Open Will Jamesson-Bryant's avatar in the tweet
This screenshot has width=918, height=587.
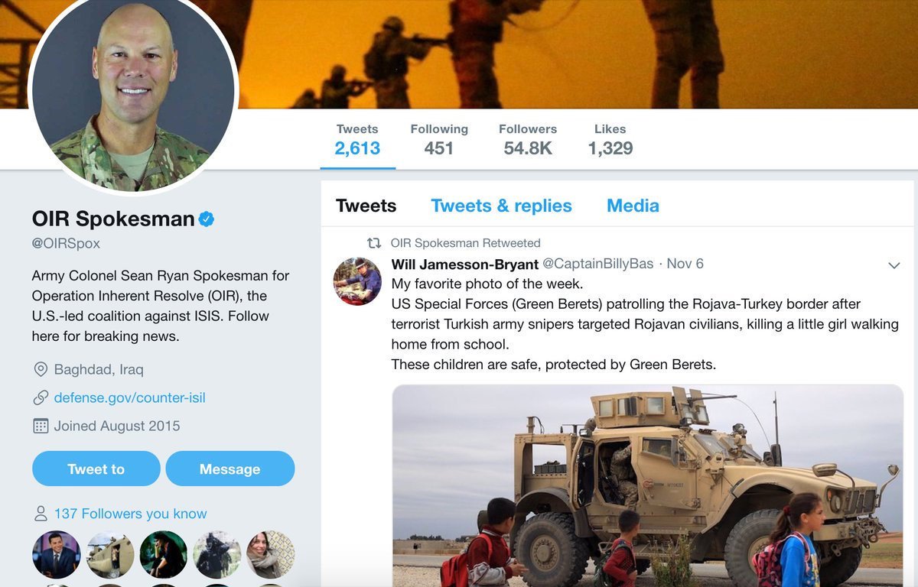pos(357,281)
